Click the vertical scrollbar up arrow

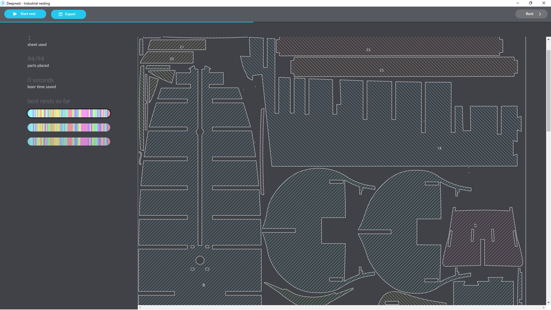(x=548, y=39)
